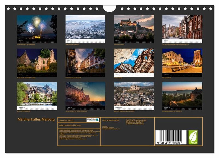
Task: Open the September riverside houses thumbnail
Action: coord(37,94)
